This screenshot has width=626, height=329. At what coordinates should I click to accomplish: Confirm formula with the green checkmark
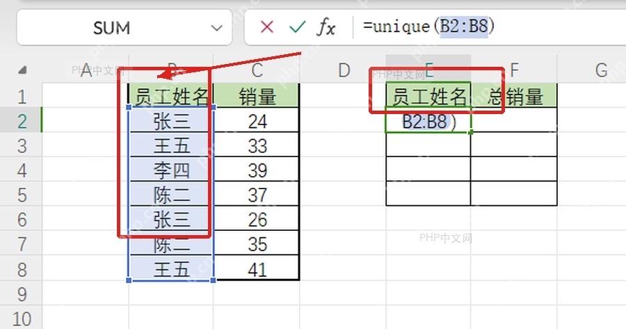[x=298, y=28]
